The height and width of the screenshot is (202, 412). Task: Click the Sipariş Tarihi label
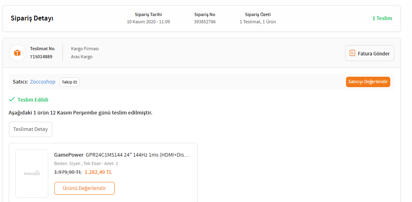148,15
